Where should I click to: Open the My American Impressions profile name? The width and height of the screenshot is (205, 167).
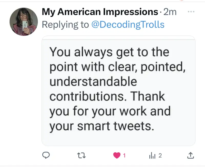tap(100, 12)
